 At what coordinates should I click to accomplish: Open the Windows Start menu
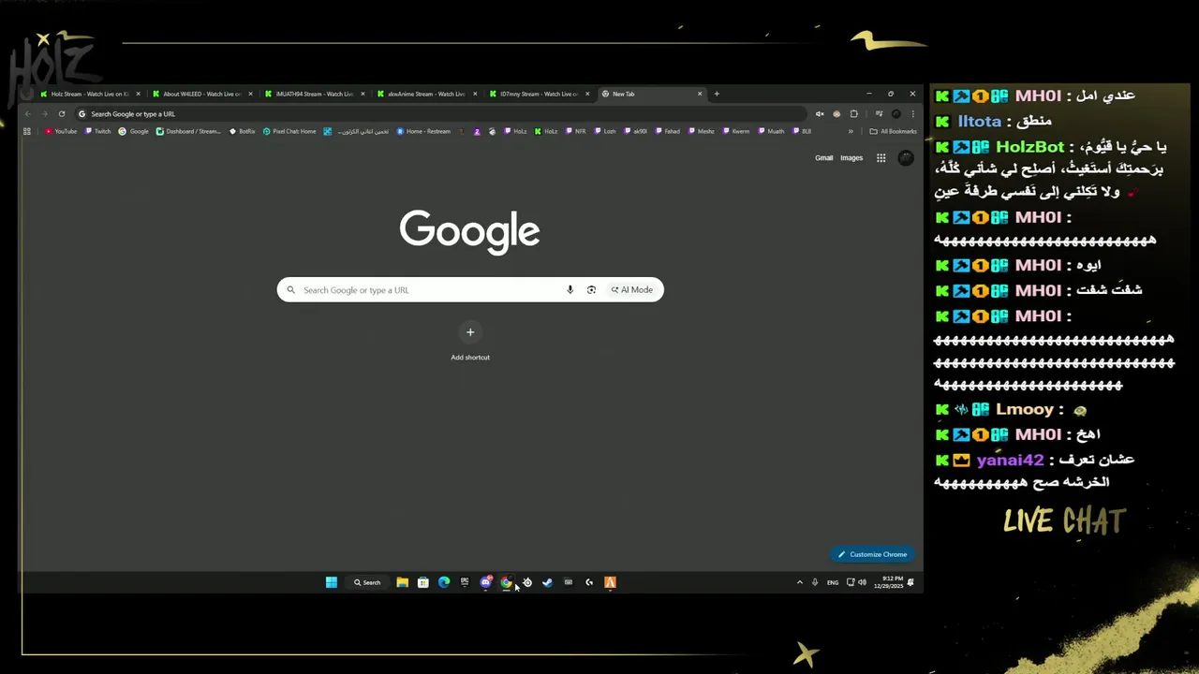[x=332, y=582]
